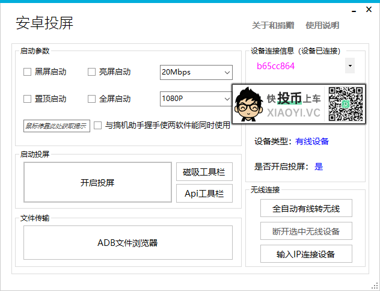This screenshot has height=291, width=380.
Task: Launch the ADB文件浏览器 file browser
Action: [x=127, y=243]
